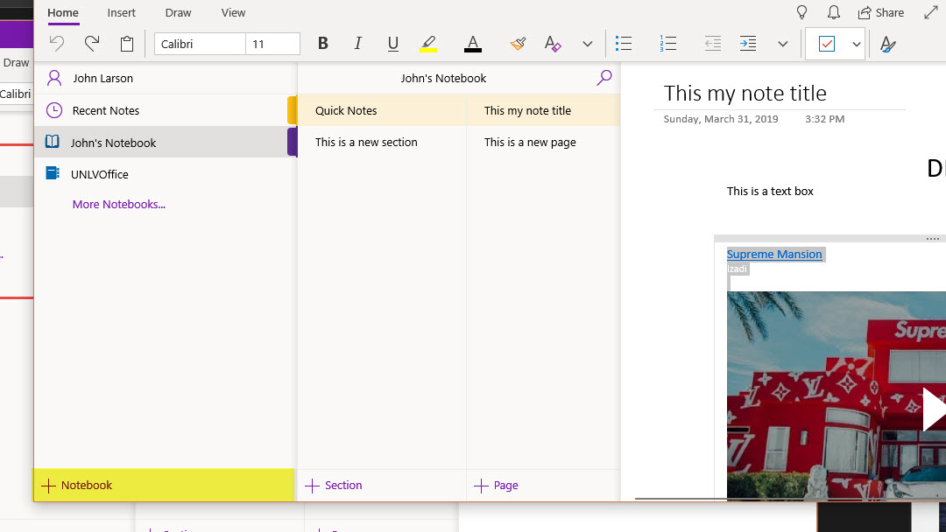
Task: Expand more font formatting options chevron
Action: click(x=588, y=44)
